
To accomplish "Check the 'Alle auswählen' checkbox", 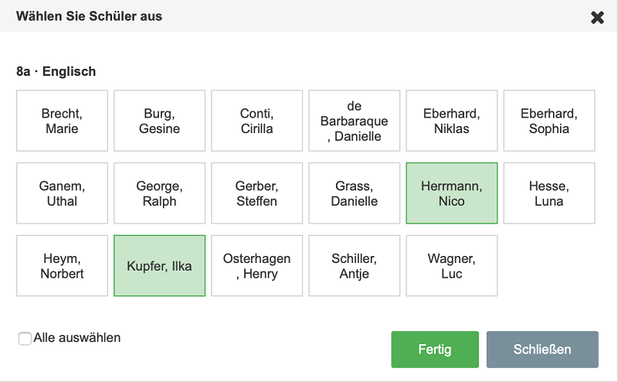I will 25,339.
